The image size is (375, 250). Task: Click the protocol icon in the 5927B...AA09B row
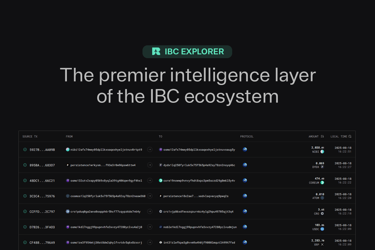245,150
